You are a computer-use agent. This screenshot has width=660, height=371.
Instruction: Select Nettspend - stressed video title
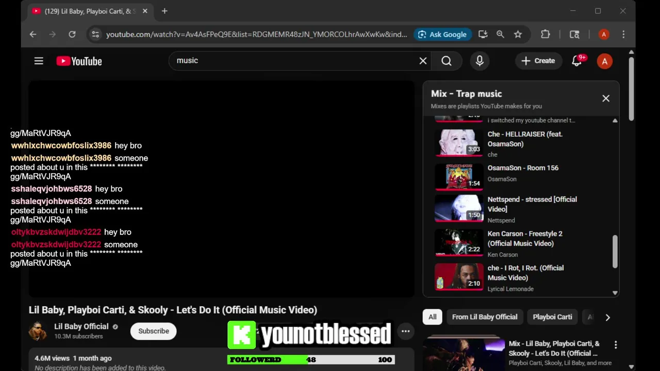[x=532, y=204]
